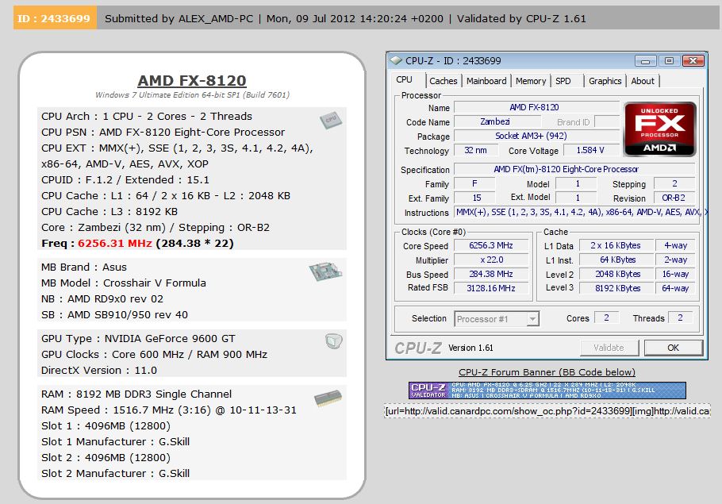This screenshot has width=722, height=504.
Task: Click the Cores count field
Action: (606, 318)
